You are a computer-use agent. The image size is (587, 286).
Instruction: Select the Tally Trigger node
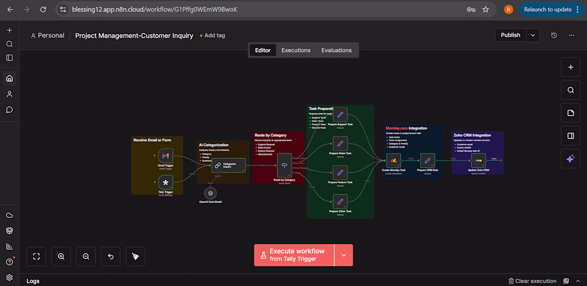pos(165,183)
